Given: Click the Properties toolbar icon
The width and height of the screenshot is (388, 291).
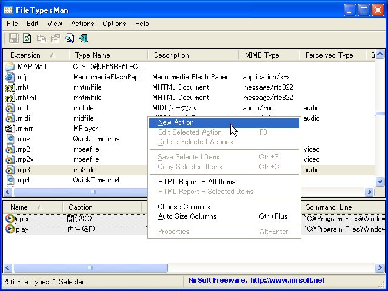Looking at the screenshot, I should tap(55, 39).
